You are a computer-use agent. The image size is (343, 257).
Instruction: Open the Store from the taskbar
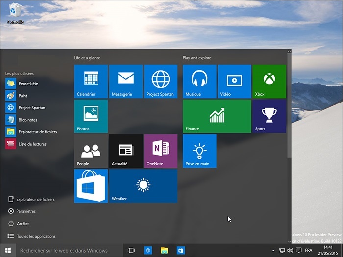[181, 250]
